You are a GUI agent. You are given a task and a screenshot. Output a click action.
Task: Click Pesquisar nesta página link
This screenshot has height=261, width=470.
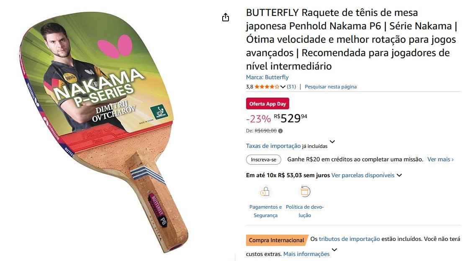331,87
